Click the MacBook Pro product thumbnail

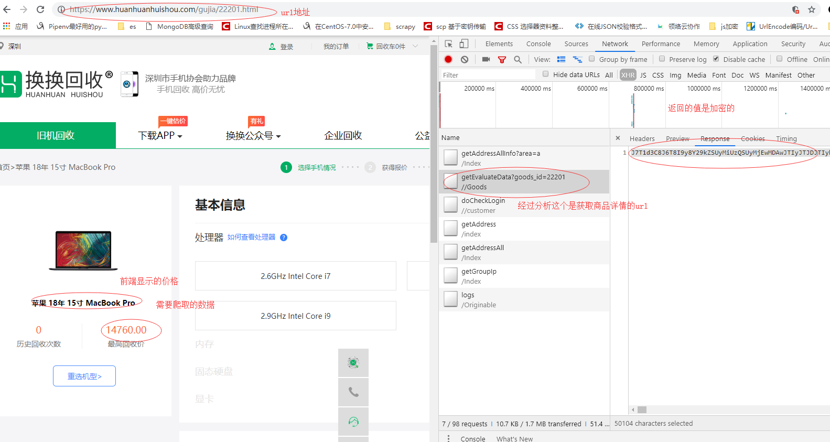[83, 251]
